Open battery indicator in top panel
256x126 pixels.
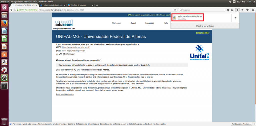click(x=239, y=1)
